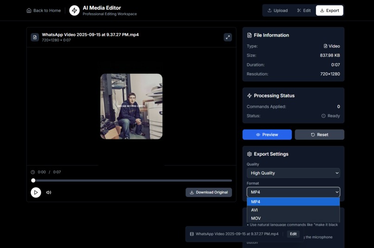Click the File Information document icon
Viewport: 374px width, 248px height.
pyautogui.click(x=249, y=35)
